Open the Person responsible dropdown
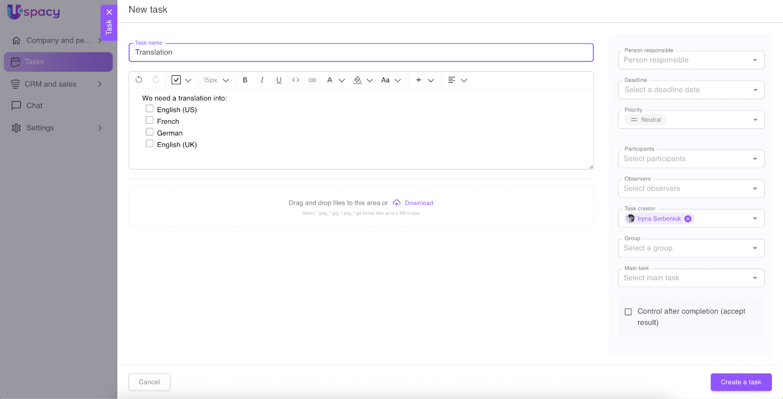The width and height of the screenshot is (783, 399). click(691, 60)
